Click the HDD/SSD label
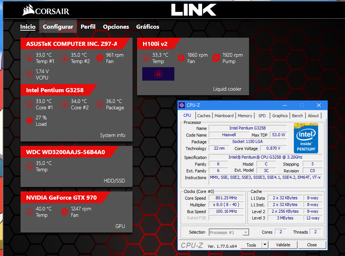 coord(114,181)
